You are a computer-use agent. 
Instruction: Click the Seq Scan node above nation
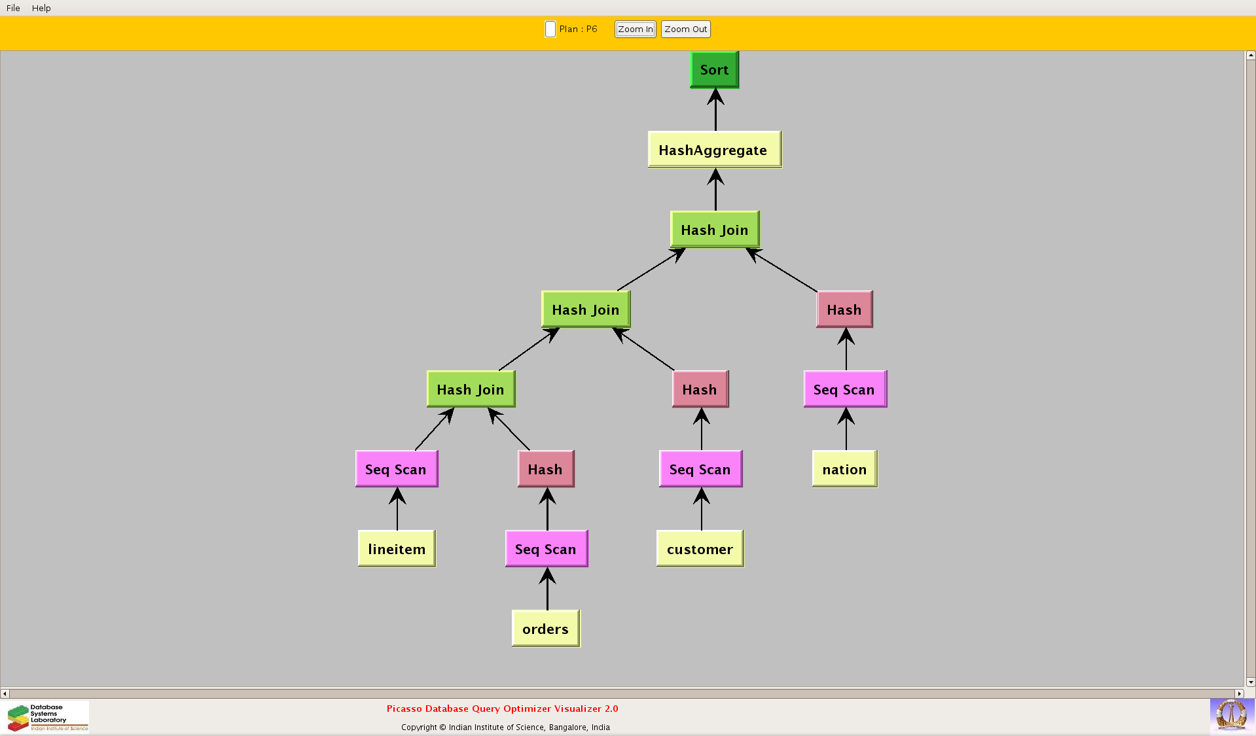844,389
